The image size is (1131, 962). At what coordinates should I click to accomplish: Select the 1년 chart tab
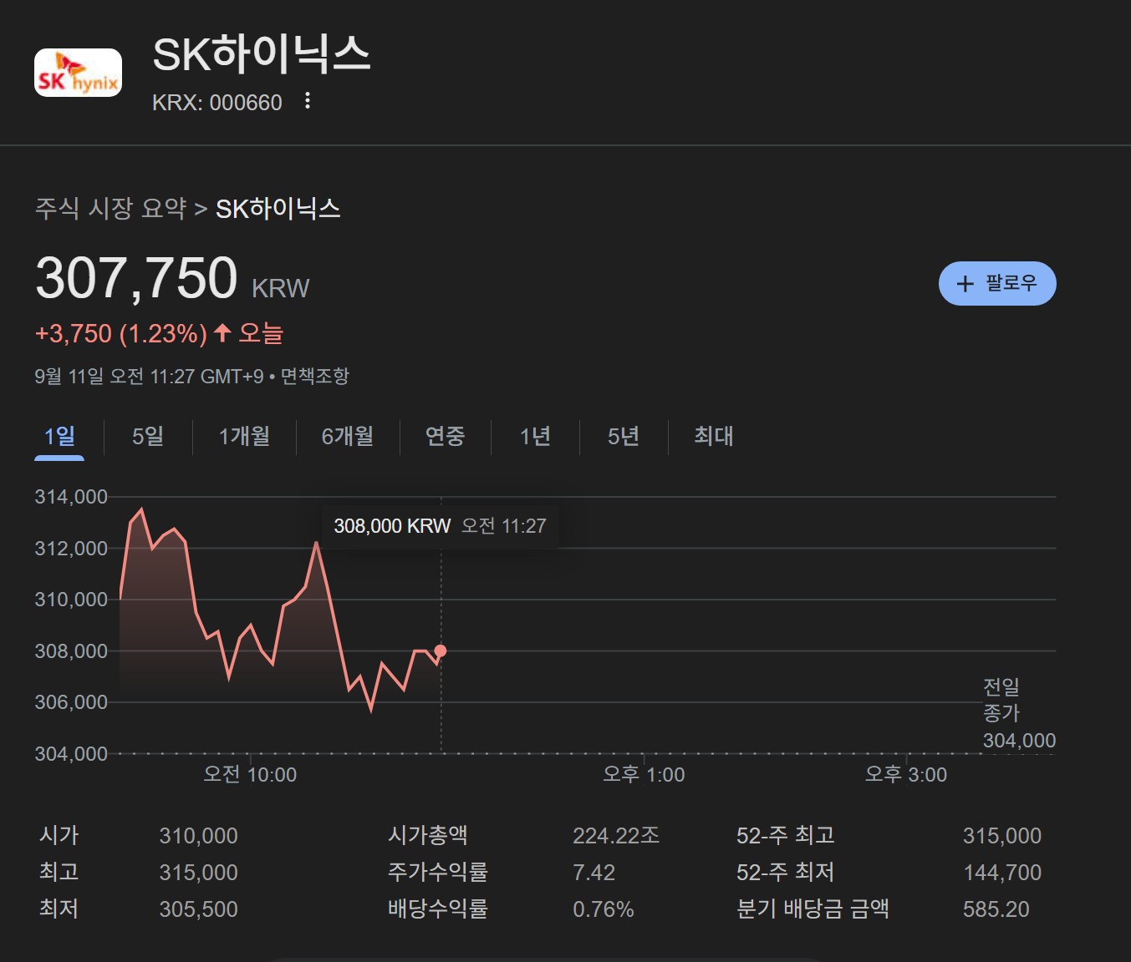click(x=535, y=436)
